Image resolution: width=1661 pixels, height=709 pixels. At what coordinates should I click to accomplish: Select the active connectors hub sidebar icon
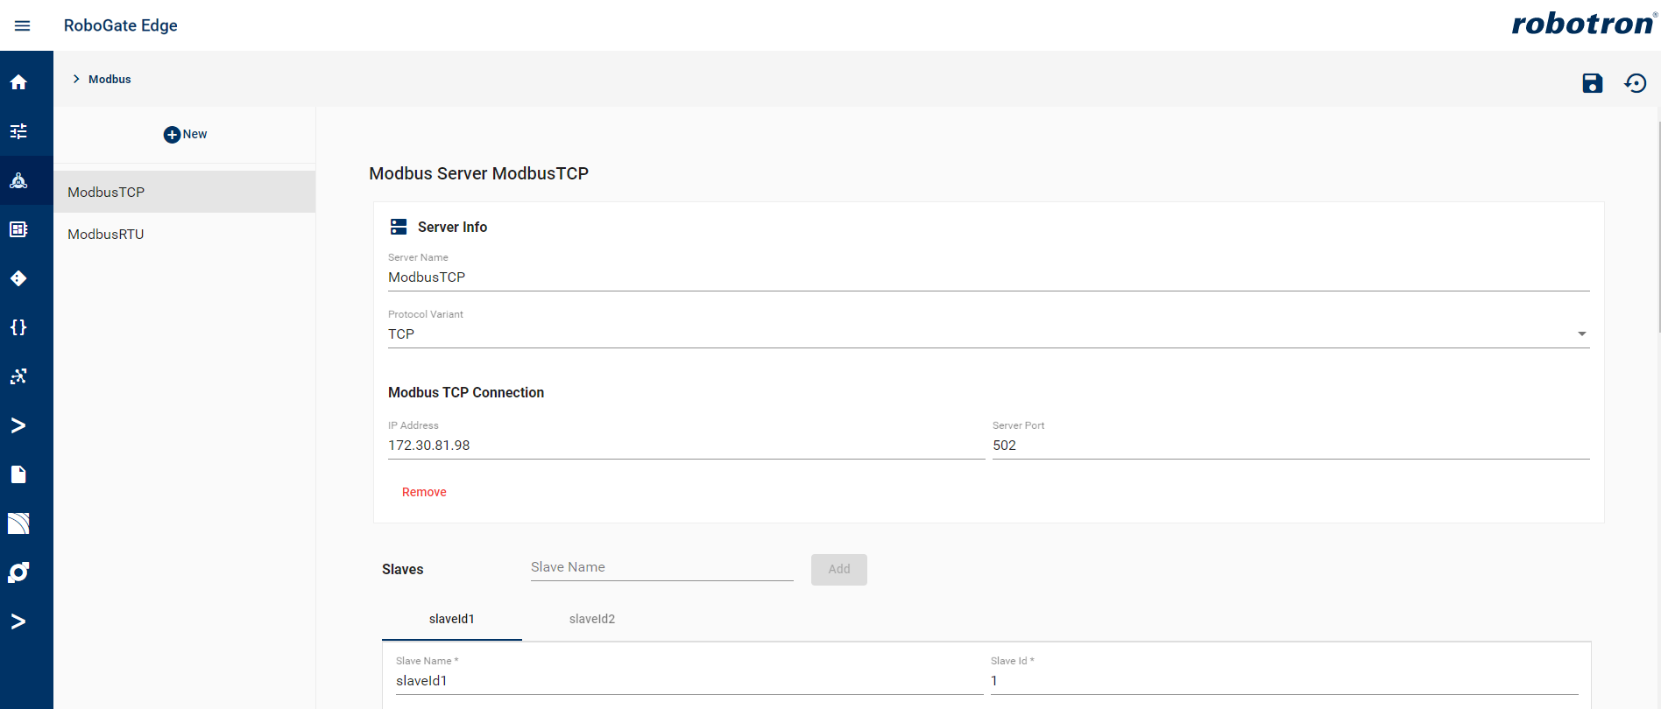tap(18, 180)
